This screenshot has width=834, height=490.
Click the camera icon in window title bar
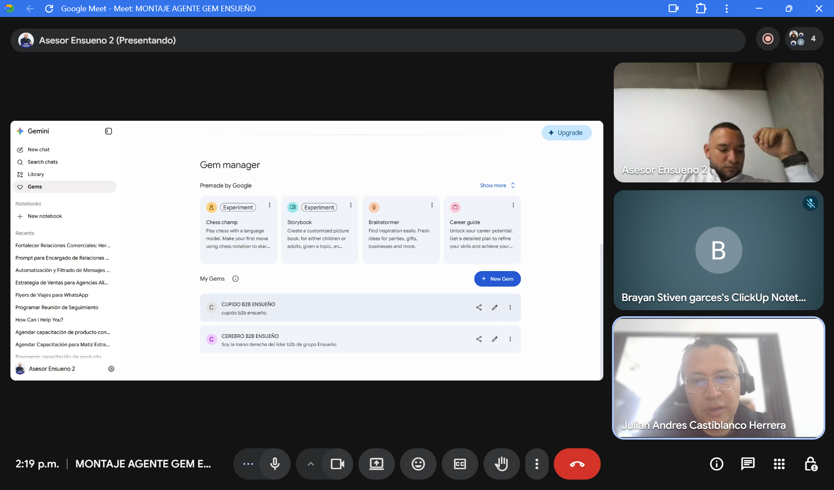click(x=673, y=9)
